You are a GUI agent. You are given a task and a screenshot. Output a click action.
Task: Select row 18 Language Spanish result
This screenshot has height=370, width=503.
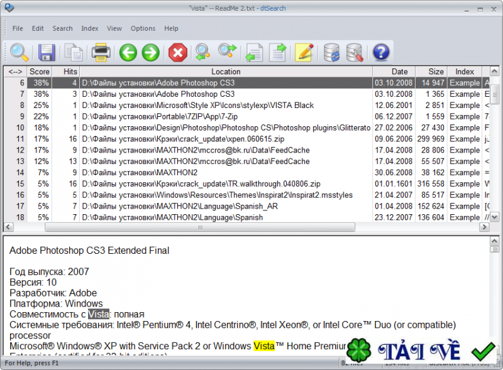point(246,217)
